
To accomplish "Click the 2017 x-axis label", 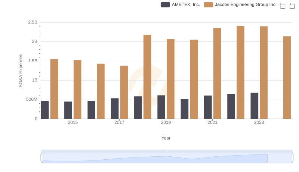I will point(119,122).
